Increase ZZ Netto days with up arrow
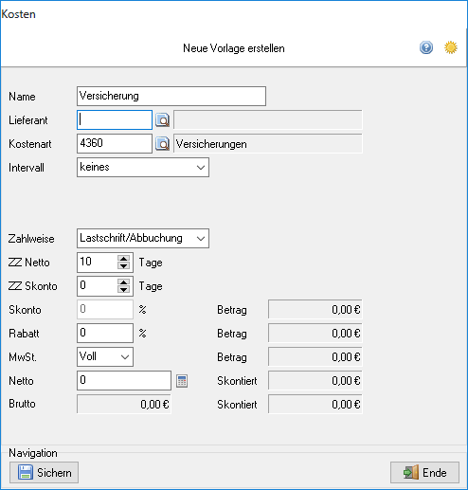Image resolution: width=468 pixels, height=490 pixels. point(123,259)
